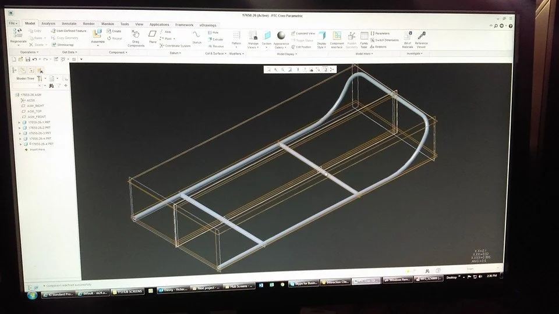Expand 17650-26-2.PRT in model tree
The width and height of the screenshot is (559, 314).
[x=20, y=128]
